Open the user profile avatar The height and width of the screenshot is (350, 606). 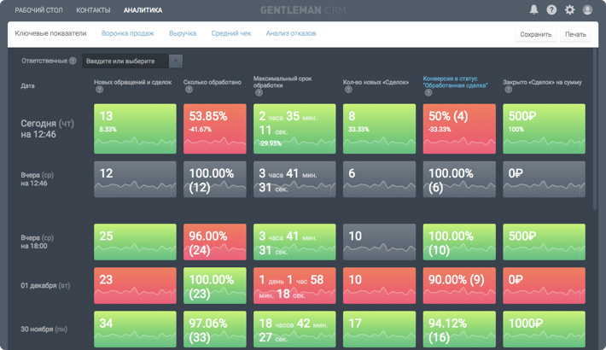click(587, 10)
